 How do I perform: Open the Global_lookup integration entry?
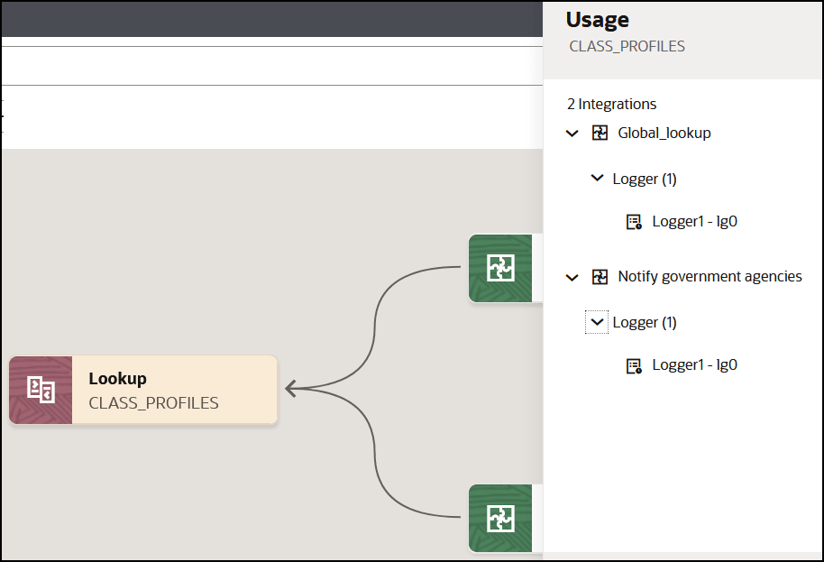click(664, 133)
